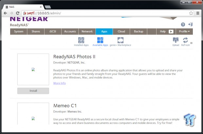The width and height of the screenshot is (203, 134).
Task: Log out using the exit door icon
Action: pyautogui.click(x=190, y=24)
